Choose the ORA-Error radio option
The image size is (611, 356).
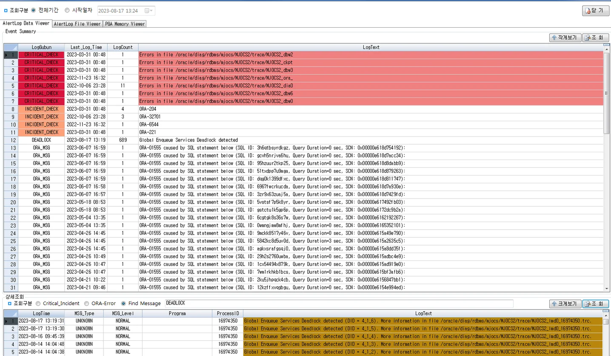coord(87,304)
